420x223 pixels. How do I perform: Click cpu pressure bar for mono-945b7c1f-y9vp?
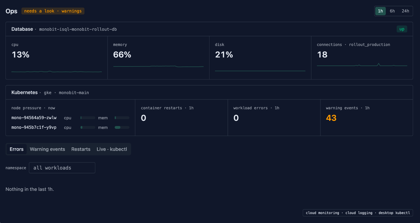[x=88, y=127]
